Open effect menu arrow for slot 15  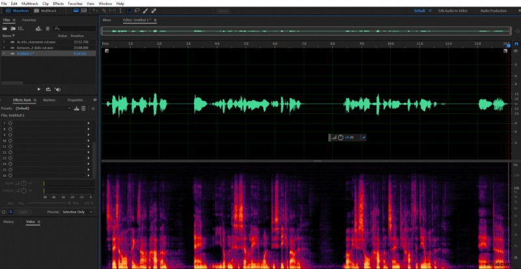pos(89,169)
